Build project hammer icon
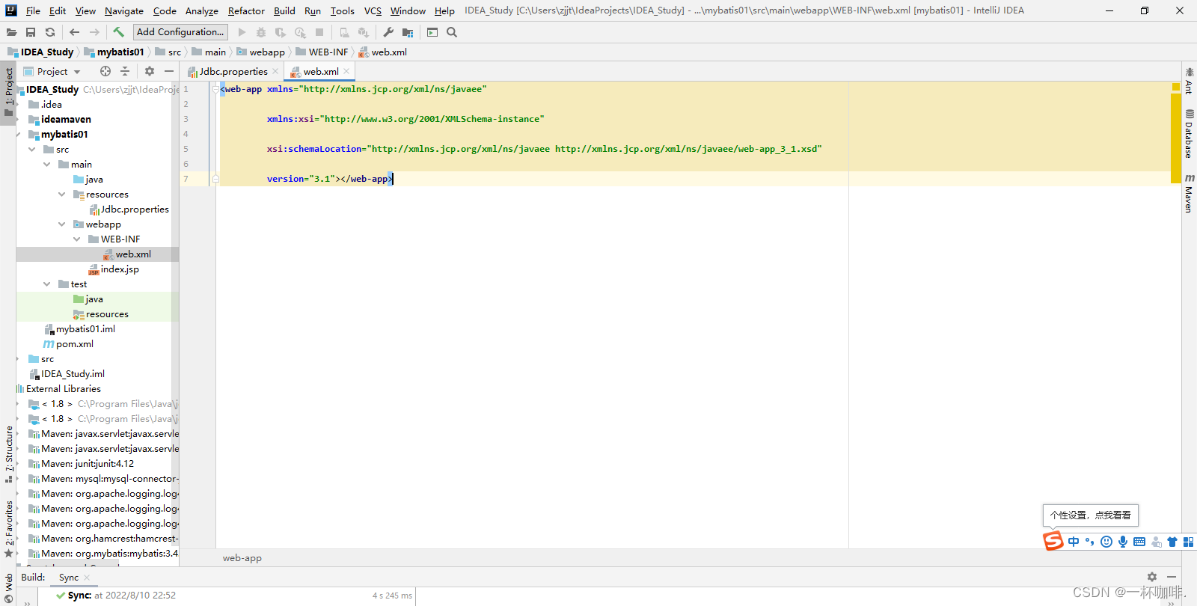1197x606 pixels. (118, 32)
